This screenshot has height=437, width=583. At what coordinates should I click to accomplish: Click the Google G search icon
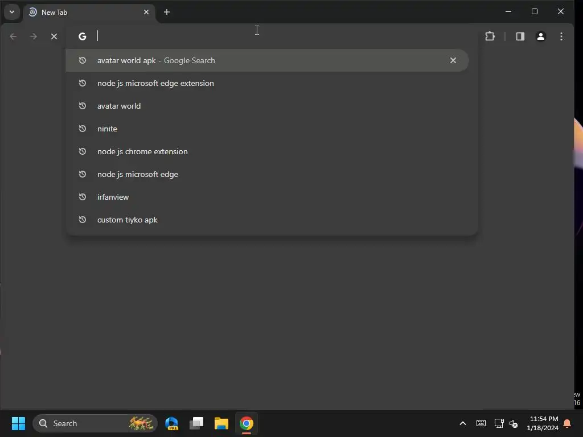click(x=83, y=36)
